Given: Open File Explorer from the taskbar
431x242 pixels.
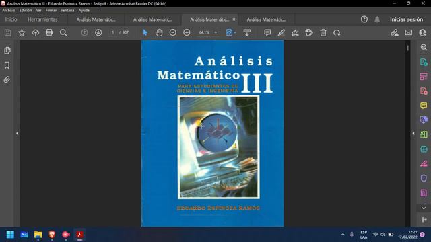Looking at the screenshot, I should (x=38, y=235).
